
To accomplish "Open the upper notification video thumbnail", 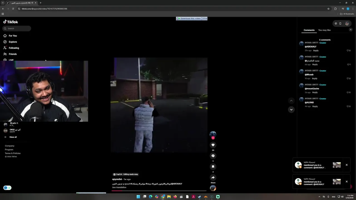I will point(337,165).
